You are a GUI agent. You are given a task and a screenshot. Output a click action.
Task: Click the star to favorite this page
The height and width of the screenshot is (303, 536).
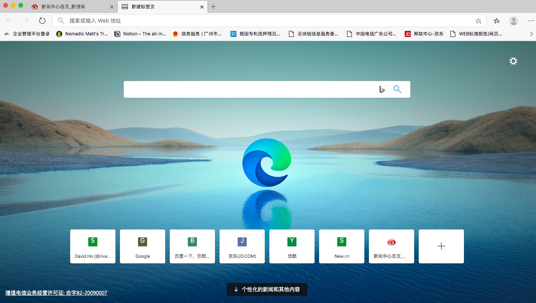pos(478,21)
